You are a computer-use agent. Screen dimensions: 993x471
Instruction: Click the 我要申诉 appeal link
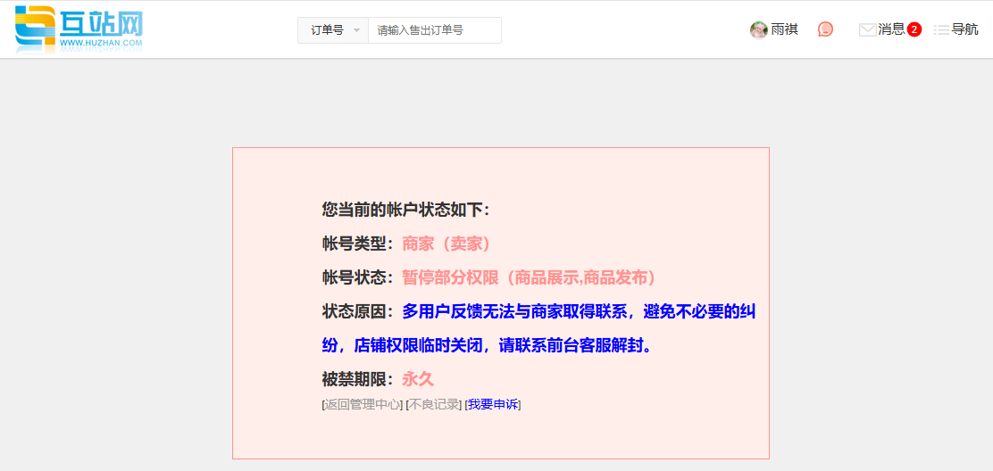point(493,405)
